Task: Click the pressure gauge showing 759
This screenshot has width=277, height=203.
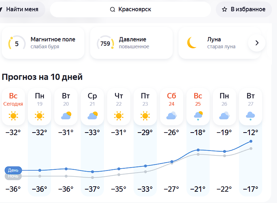Action: tap(105, 44)
